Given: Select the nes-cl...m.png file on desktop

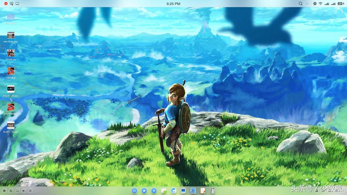Looking at the screenshot, I should pos(11,37).
